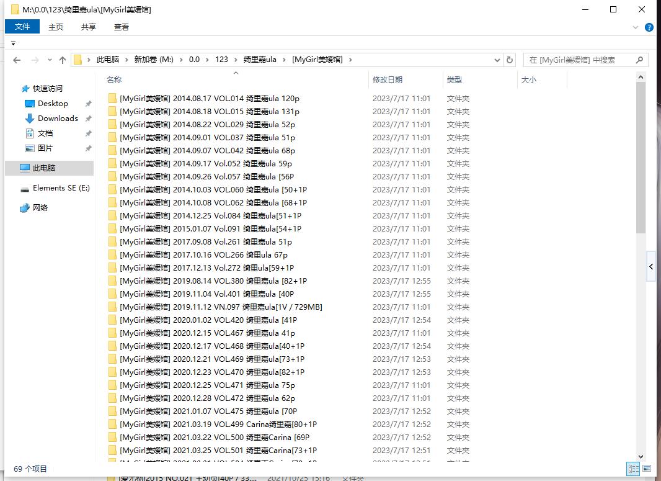This screenshot has width=661, height=481.
Task: Click the Up one level arrow
Action: point(62,60)
